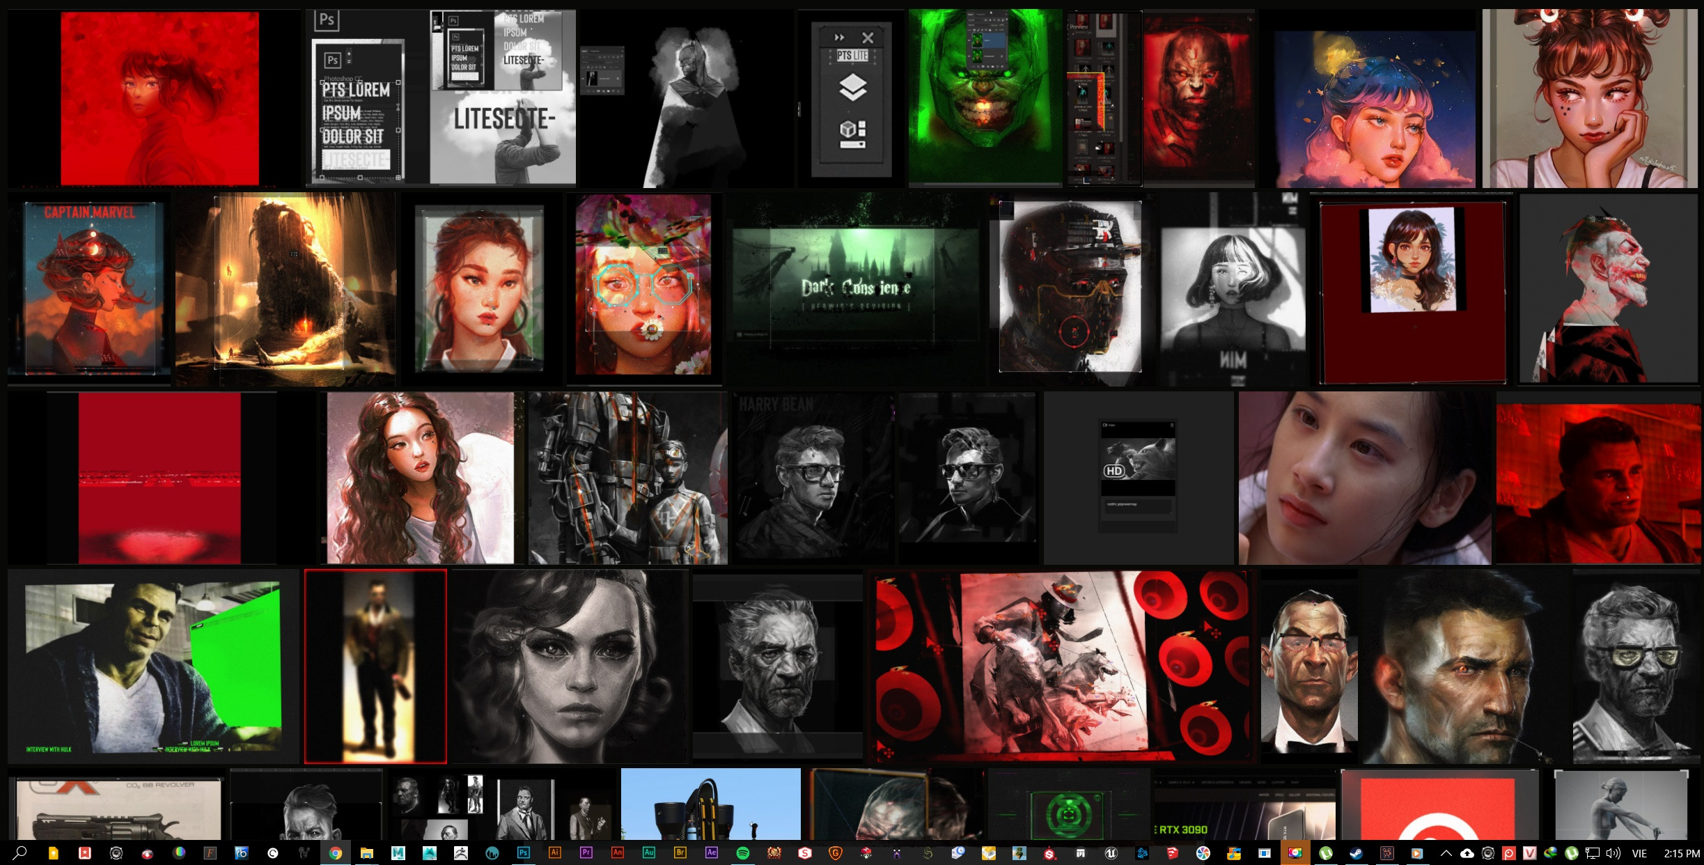Launch Adobe Illustrator (Ai) from taskbar
Image resolution: width=1704 pixels, height=865 pixels.
555,852
